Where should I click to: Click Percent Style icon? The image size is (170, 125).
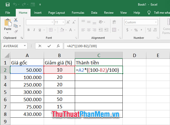[x=136, y=30]
